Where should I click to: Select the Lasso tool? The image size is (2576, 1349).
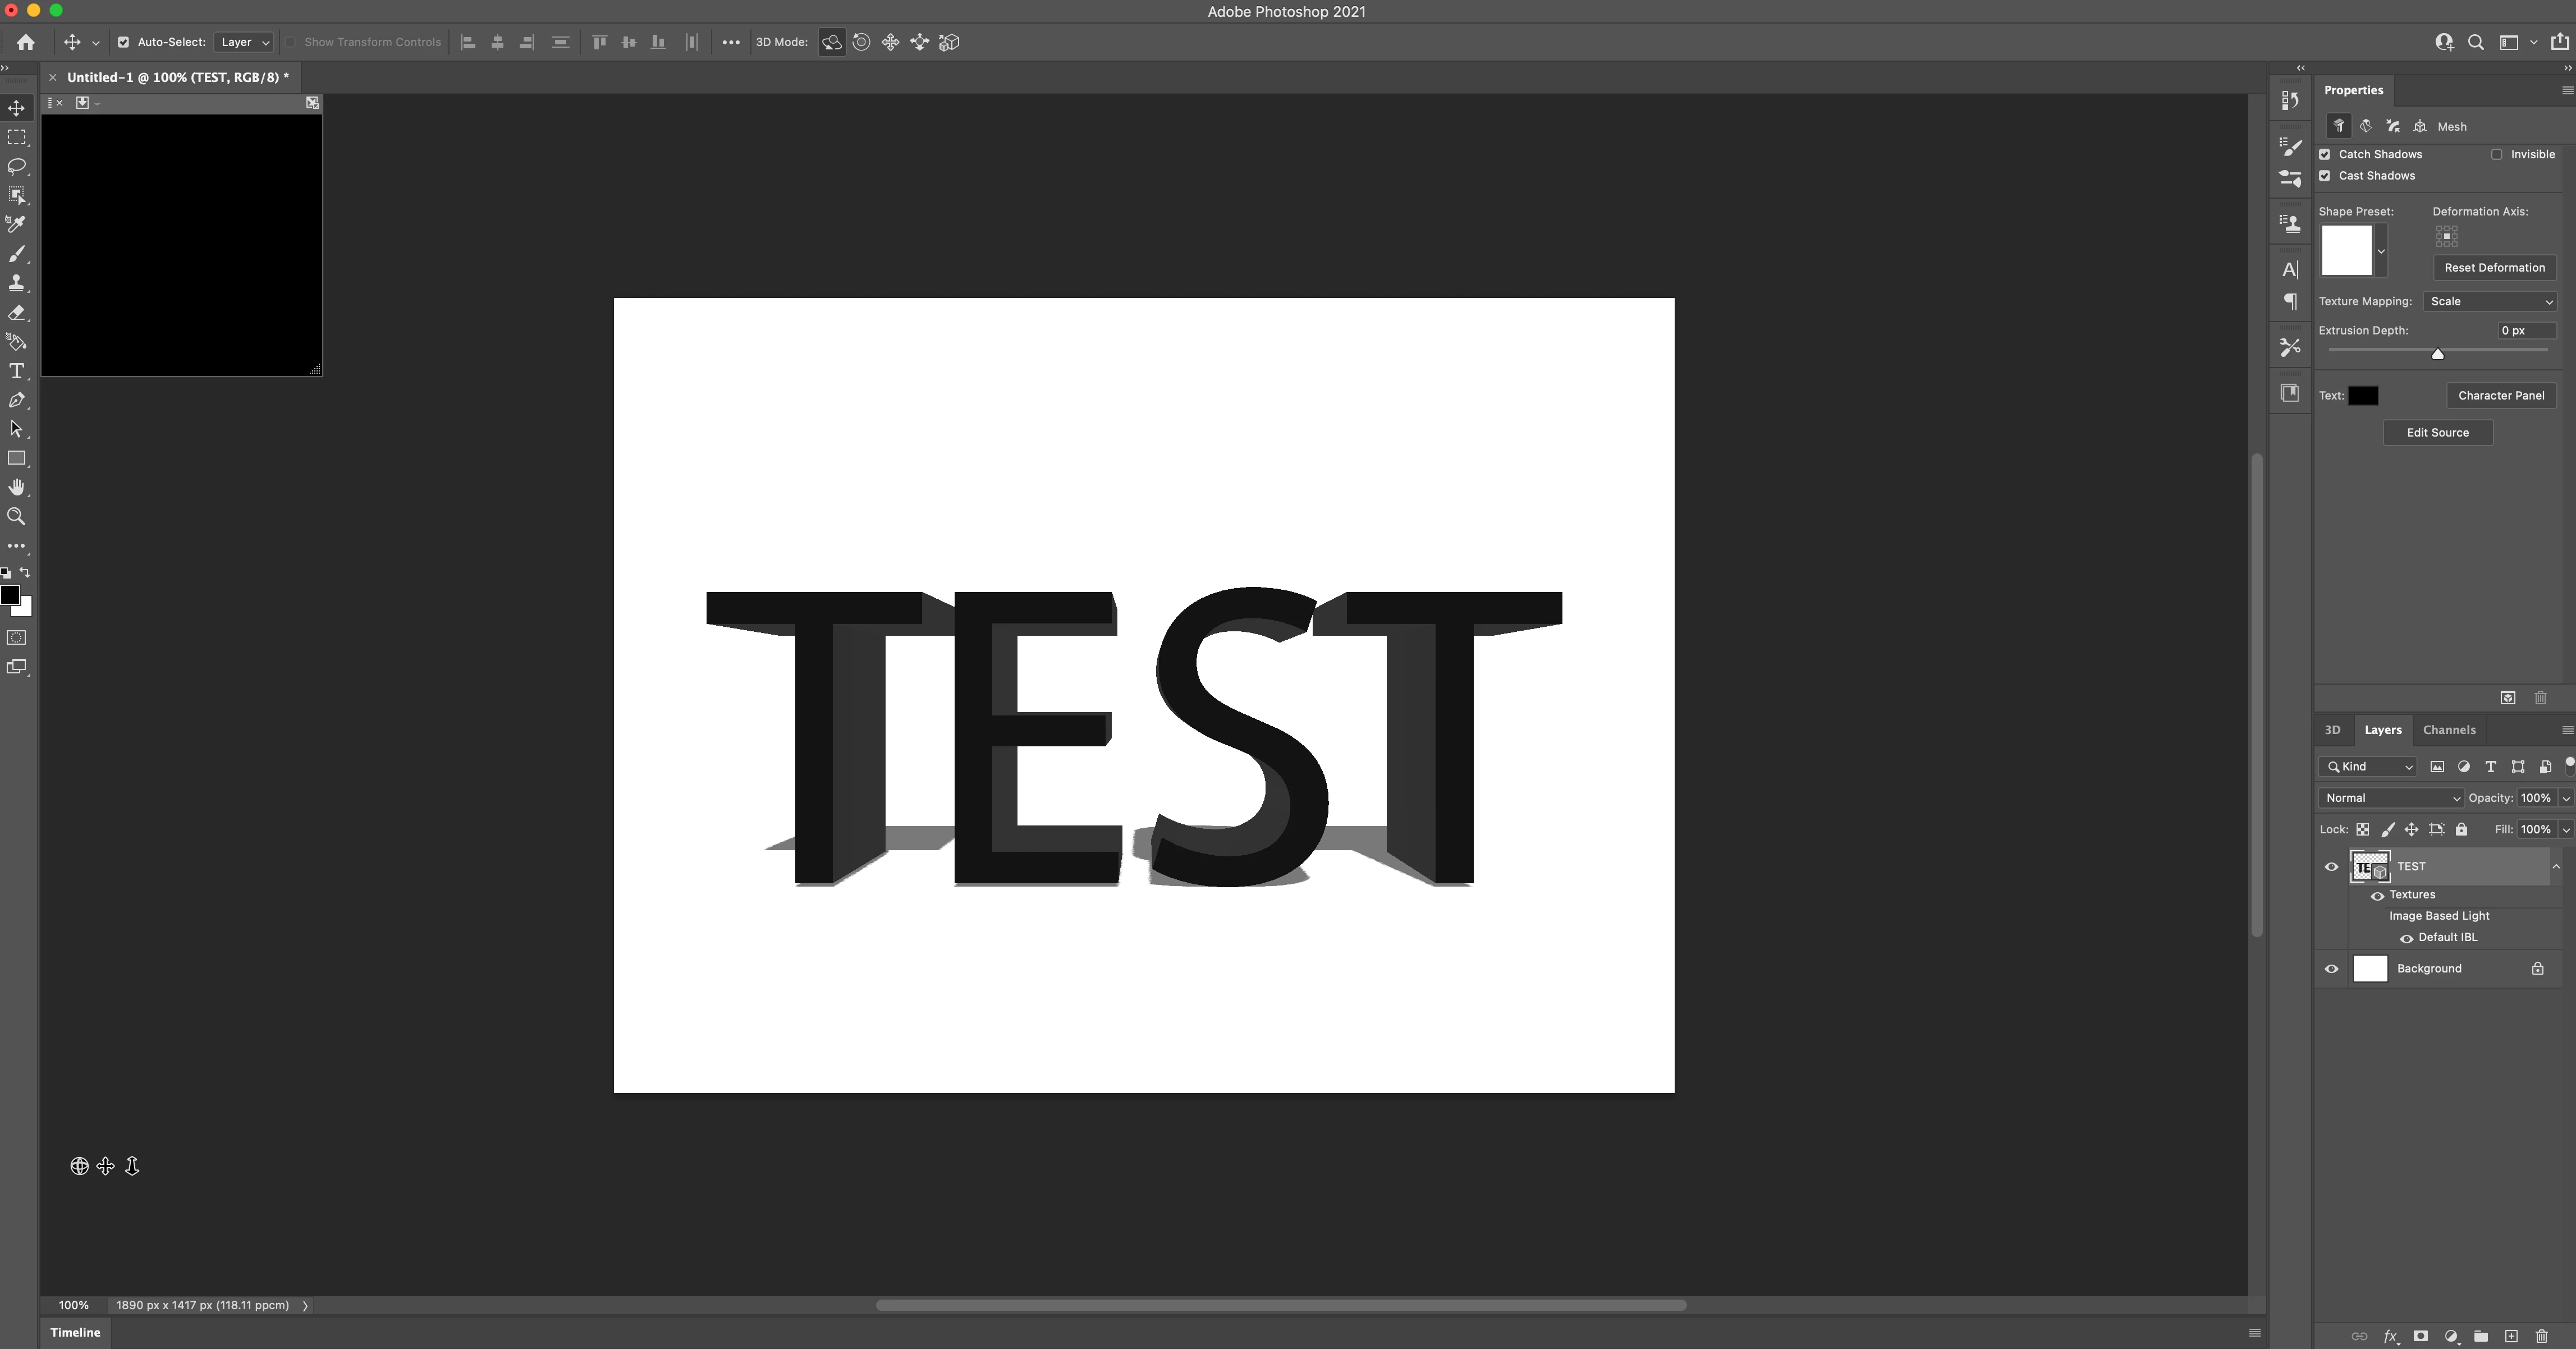pyautogui.click(x=17, y=166)
